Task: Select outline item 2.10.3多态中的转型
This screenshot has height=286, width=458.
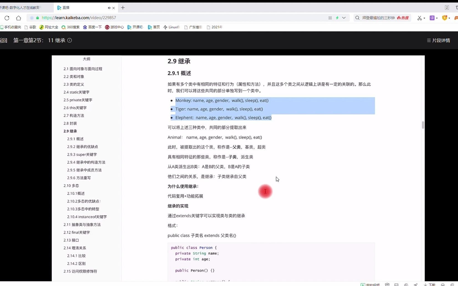Action: [x=83, y=209]
